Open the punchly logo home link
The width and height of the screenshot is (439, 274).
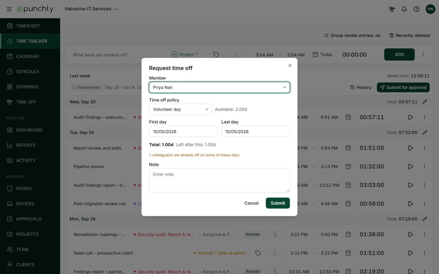pos(35,9)
